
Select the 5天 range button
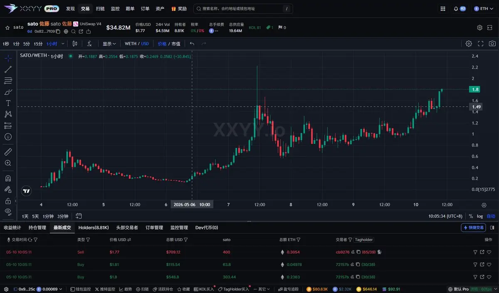pos(35,216)
